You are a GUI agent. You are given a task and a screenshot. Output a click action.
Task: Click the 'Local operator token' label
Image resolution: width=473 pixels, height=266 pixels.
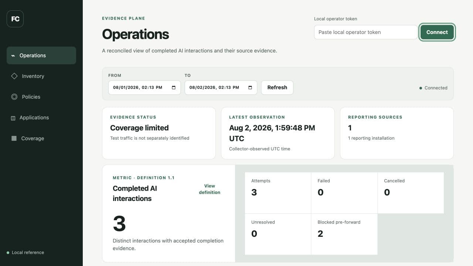click(336, 19)
